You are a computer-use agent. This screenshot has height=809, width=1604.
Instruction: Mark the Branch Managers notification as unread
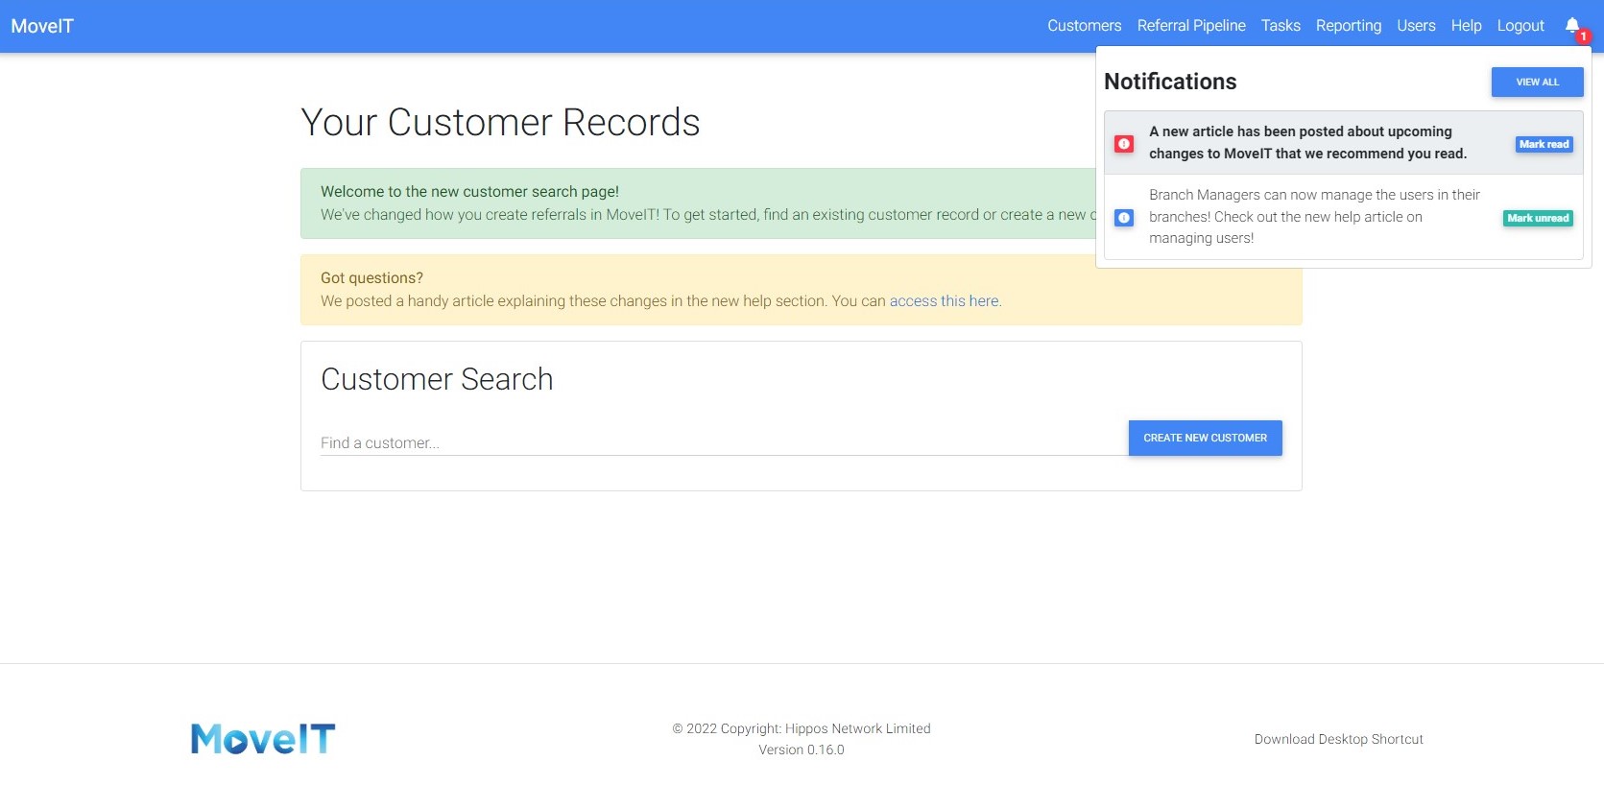(1537, 218)
